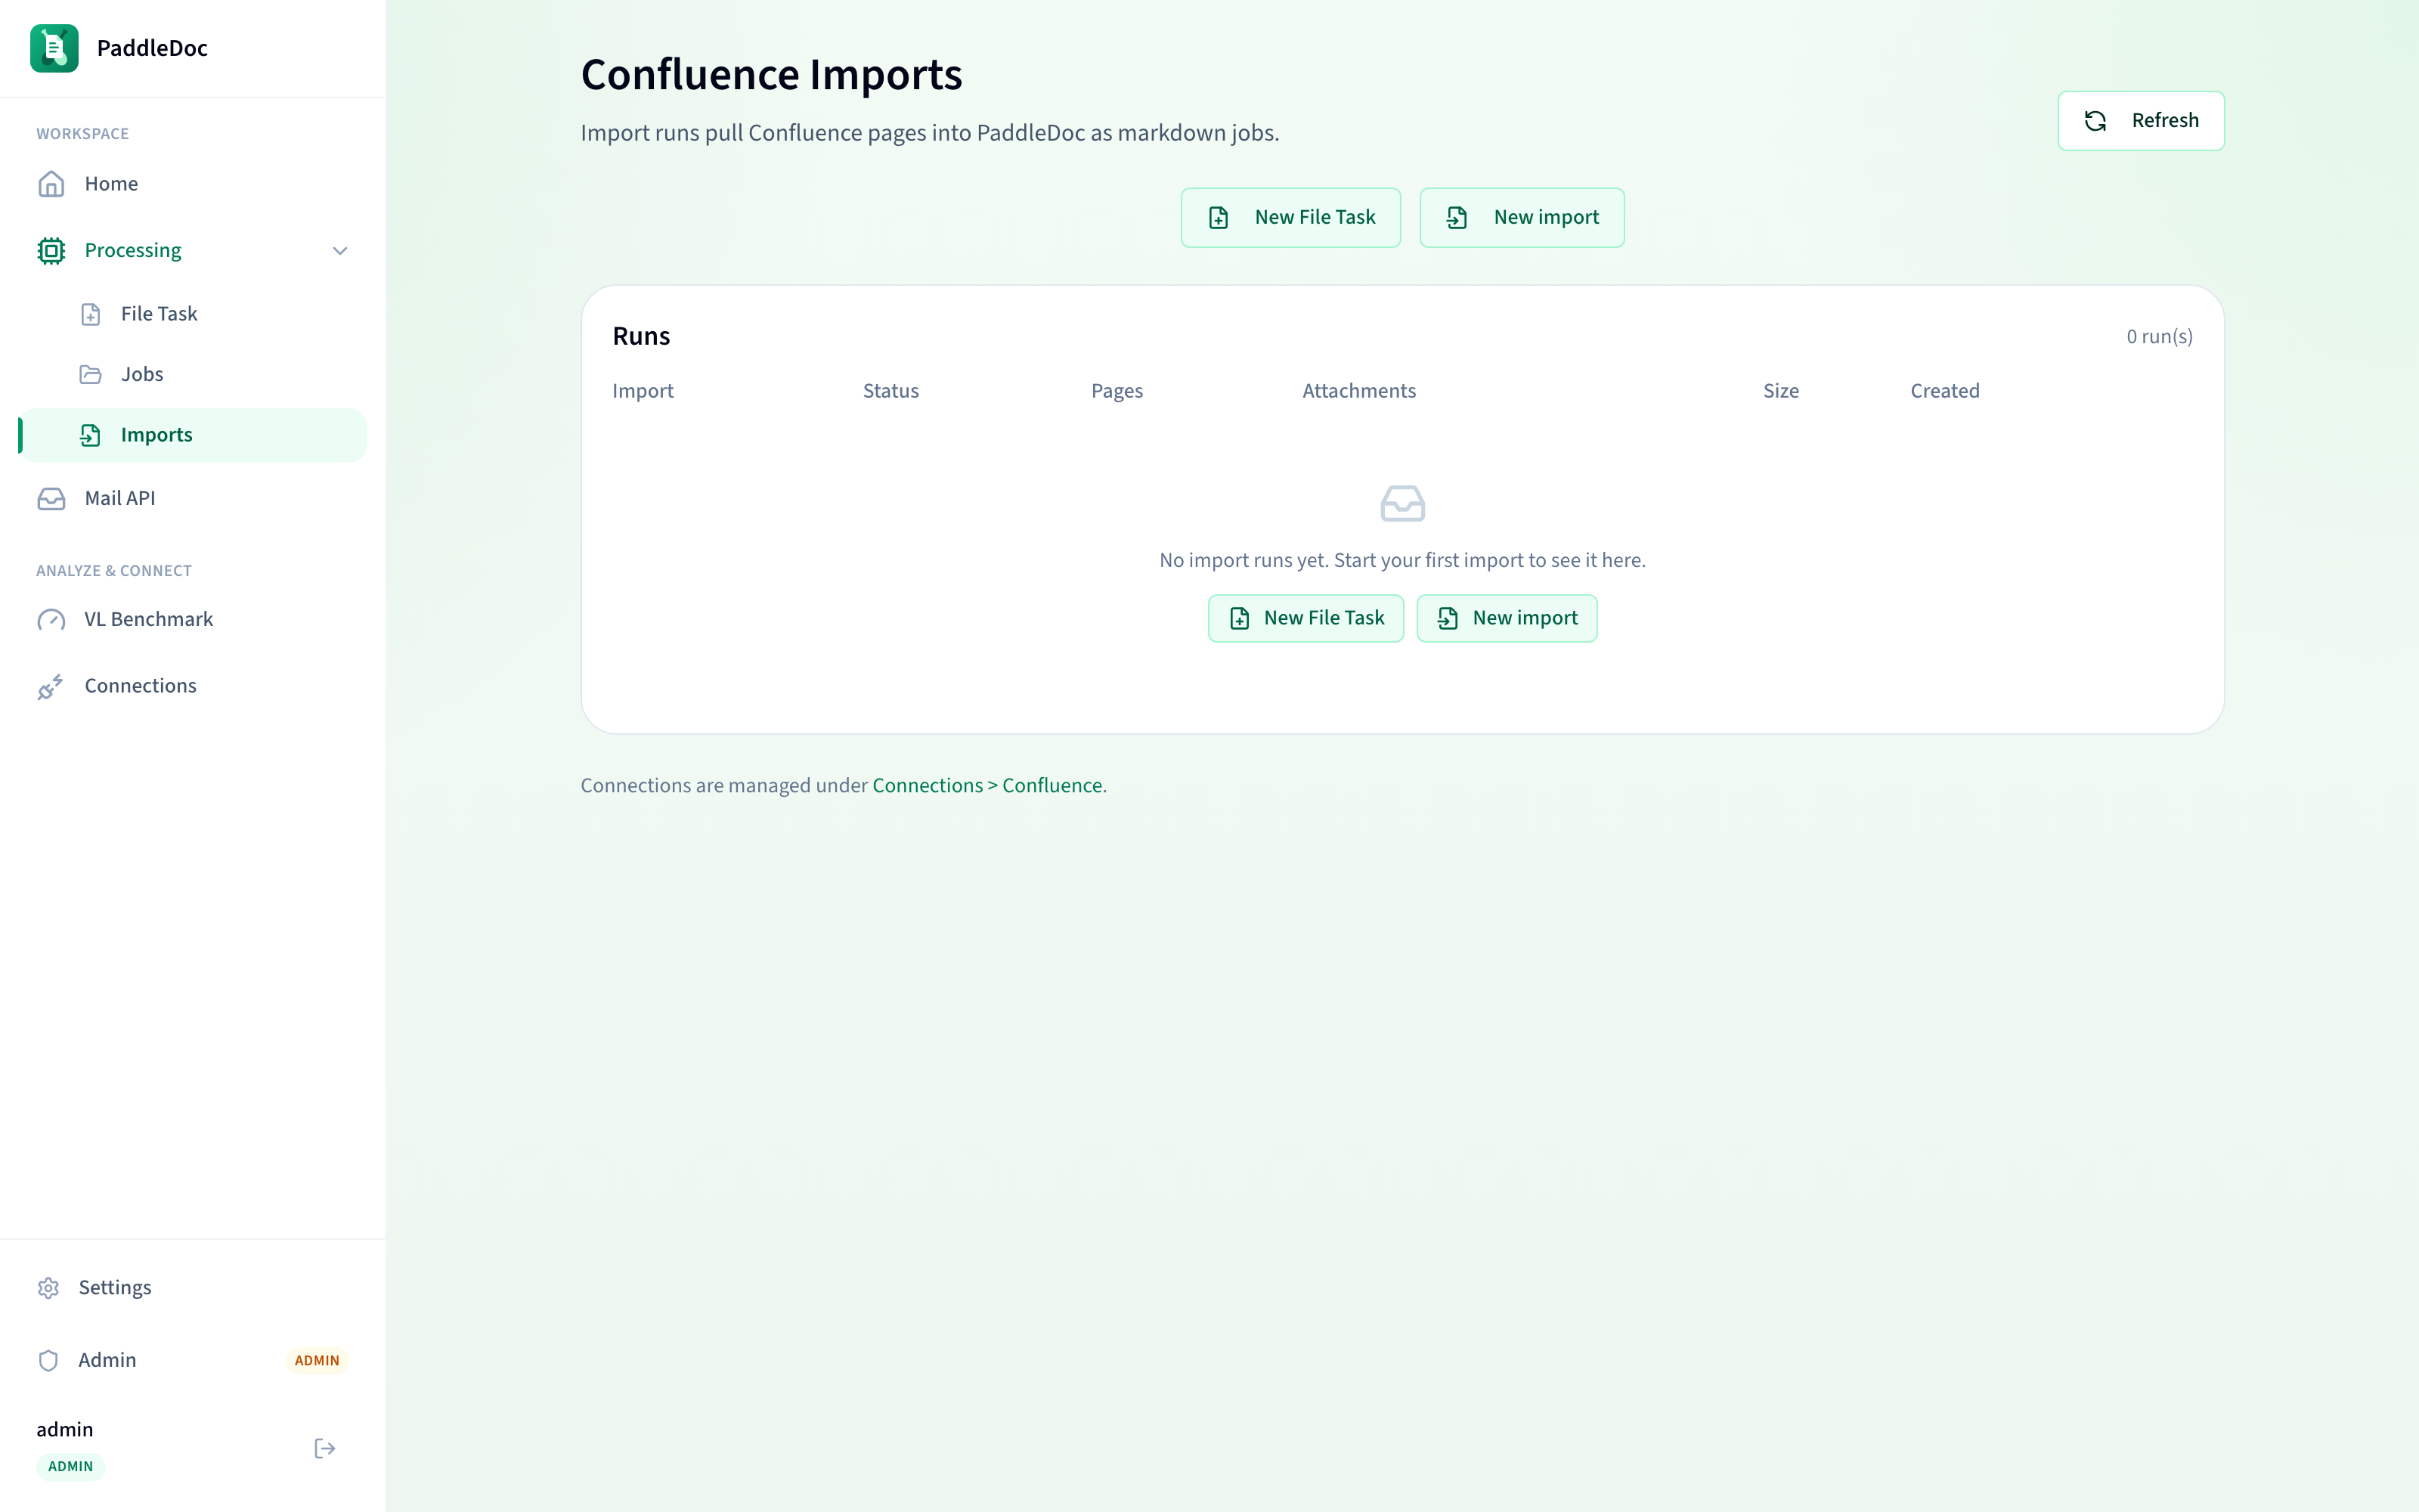
Task: Click New import in empty Runs panel
Action: [1507, 618]
